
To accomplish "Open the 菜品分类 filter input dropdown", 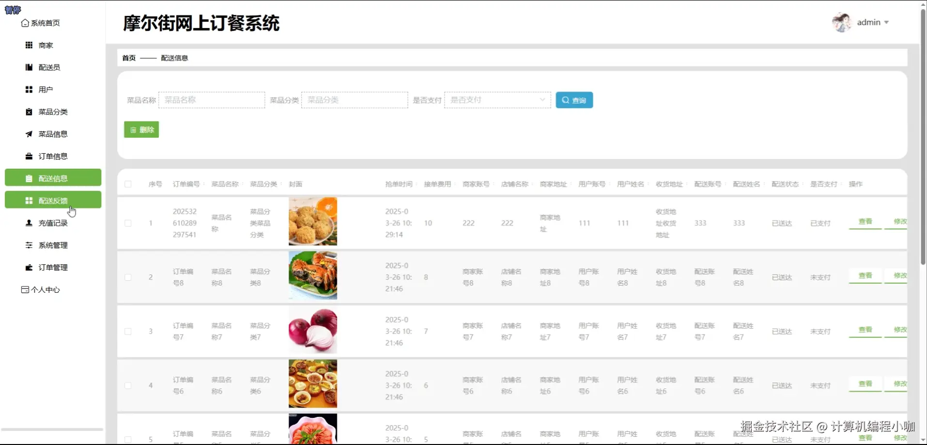I will [x=354, y=99].
